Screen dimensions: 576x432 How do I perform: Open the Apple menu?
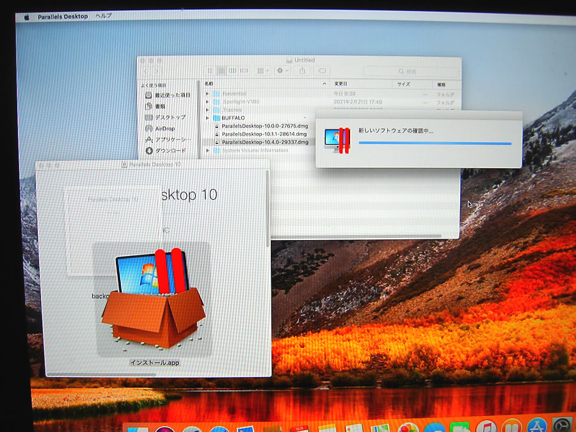click(27, 17)
